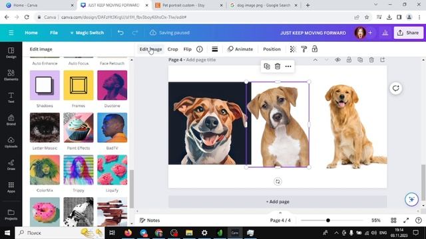The width and height of the screenshot is (426, 239).
Task: Open the Design sidebar panel
Action: click(11, 52)
